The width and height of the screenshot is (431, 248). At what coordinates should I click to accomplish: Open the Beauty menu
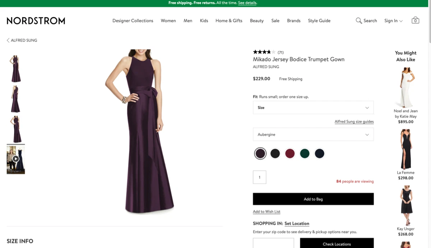257,20
